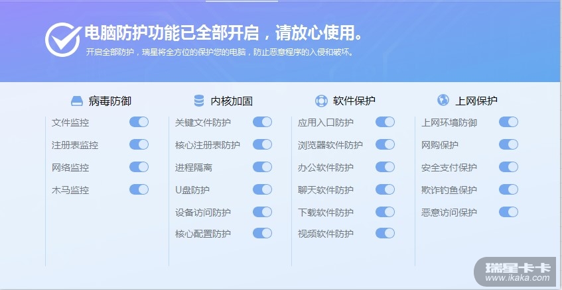Switch off U盘防护 toggle
Image resolution: width=562 pixels, height=290 pixels.
262,189
